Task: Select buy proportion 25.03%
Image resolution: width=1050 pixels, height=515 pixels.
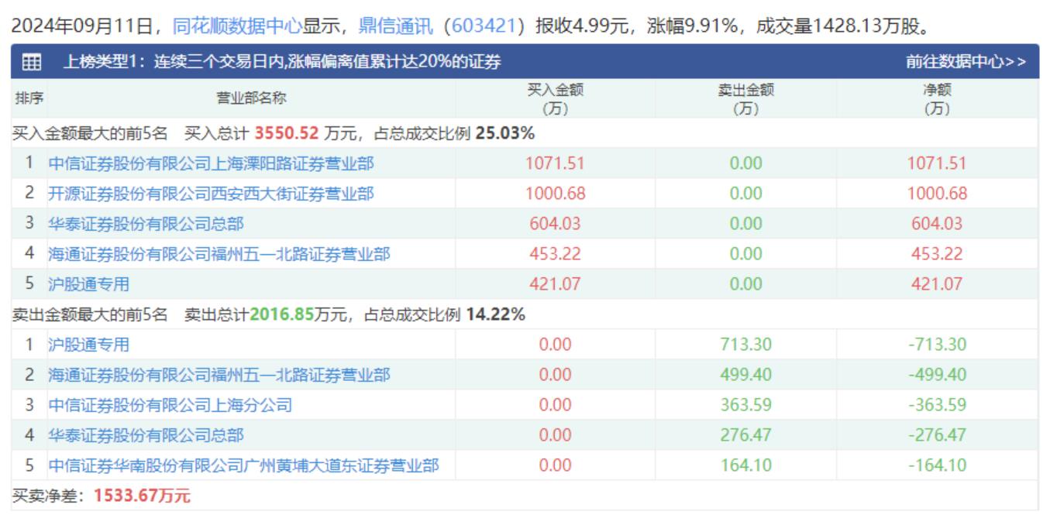Action: coord(505,133)
